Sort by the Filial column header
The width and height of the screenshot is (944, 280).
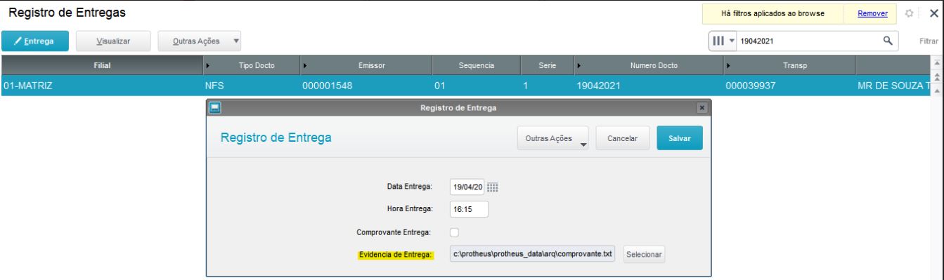tap(102, 65)
